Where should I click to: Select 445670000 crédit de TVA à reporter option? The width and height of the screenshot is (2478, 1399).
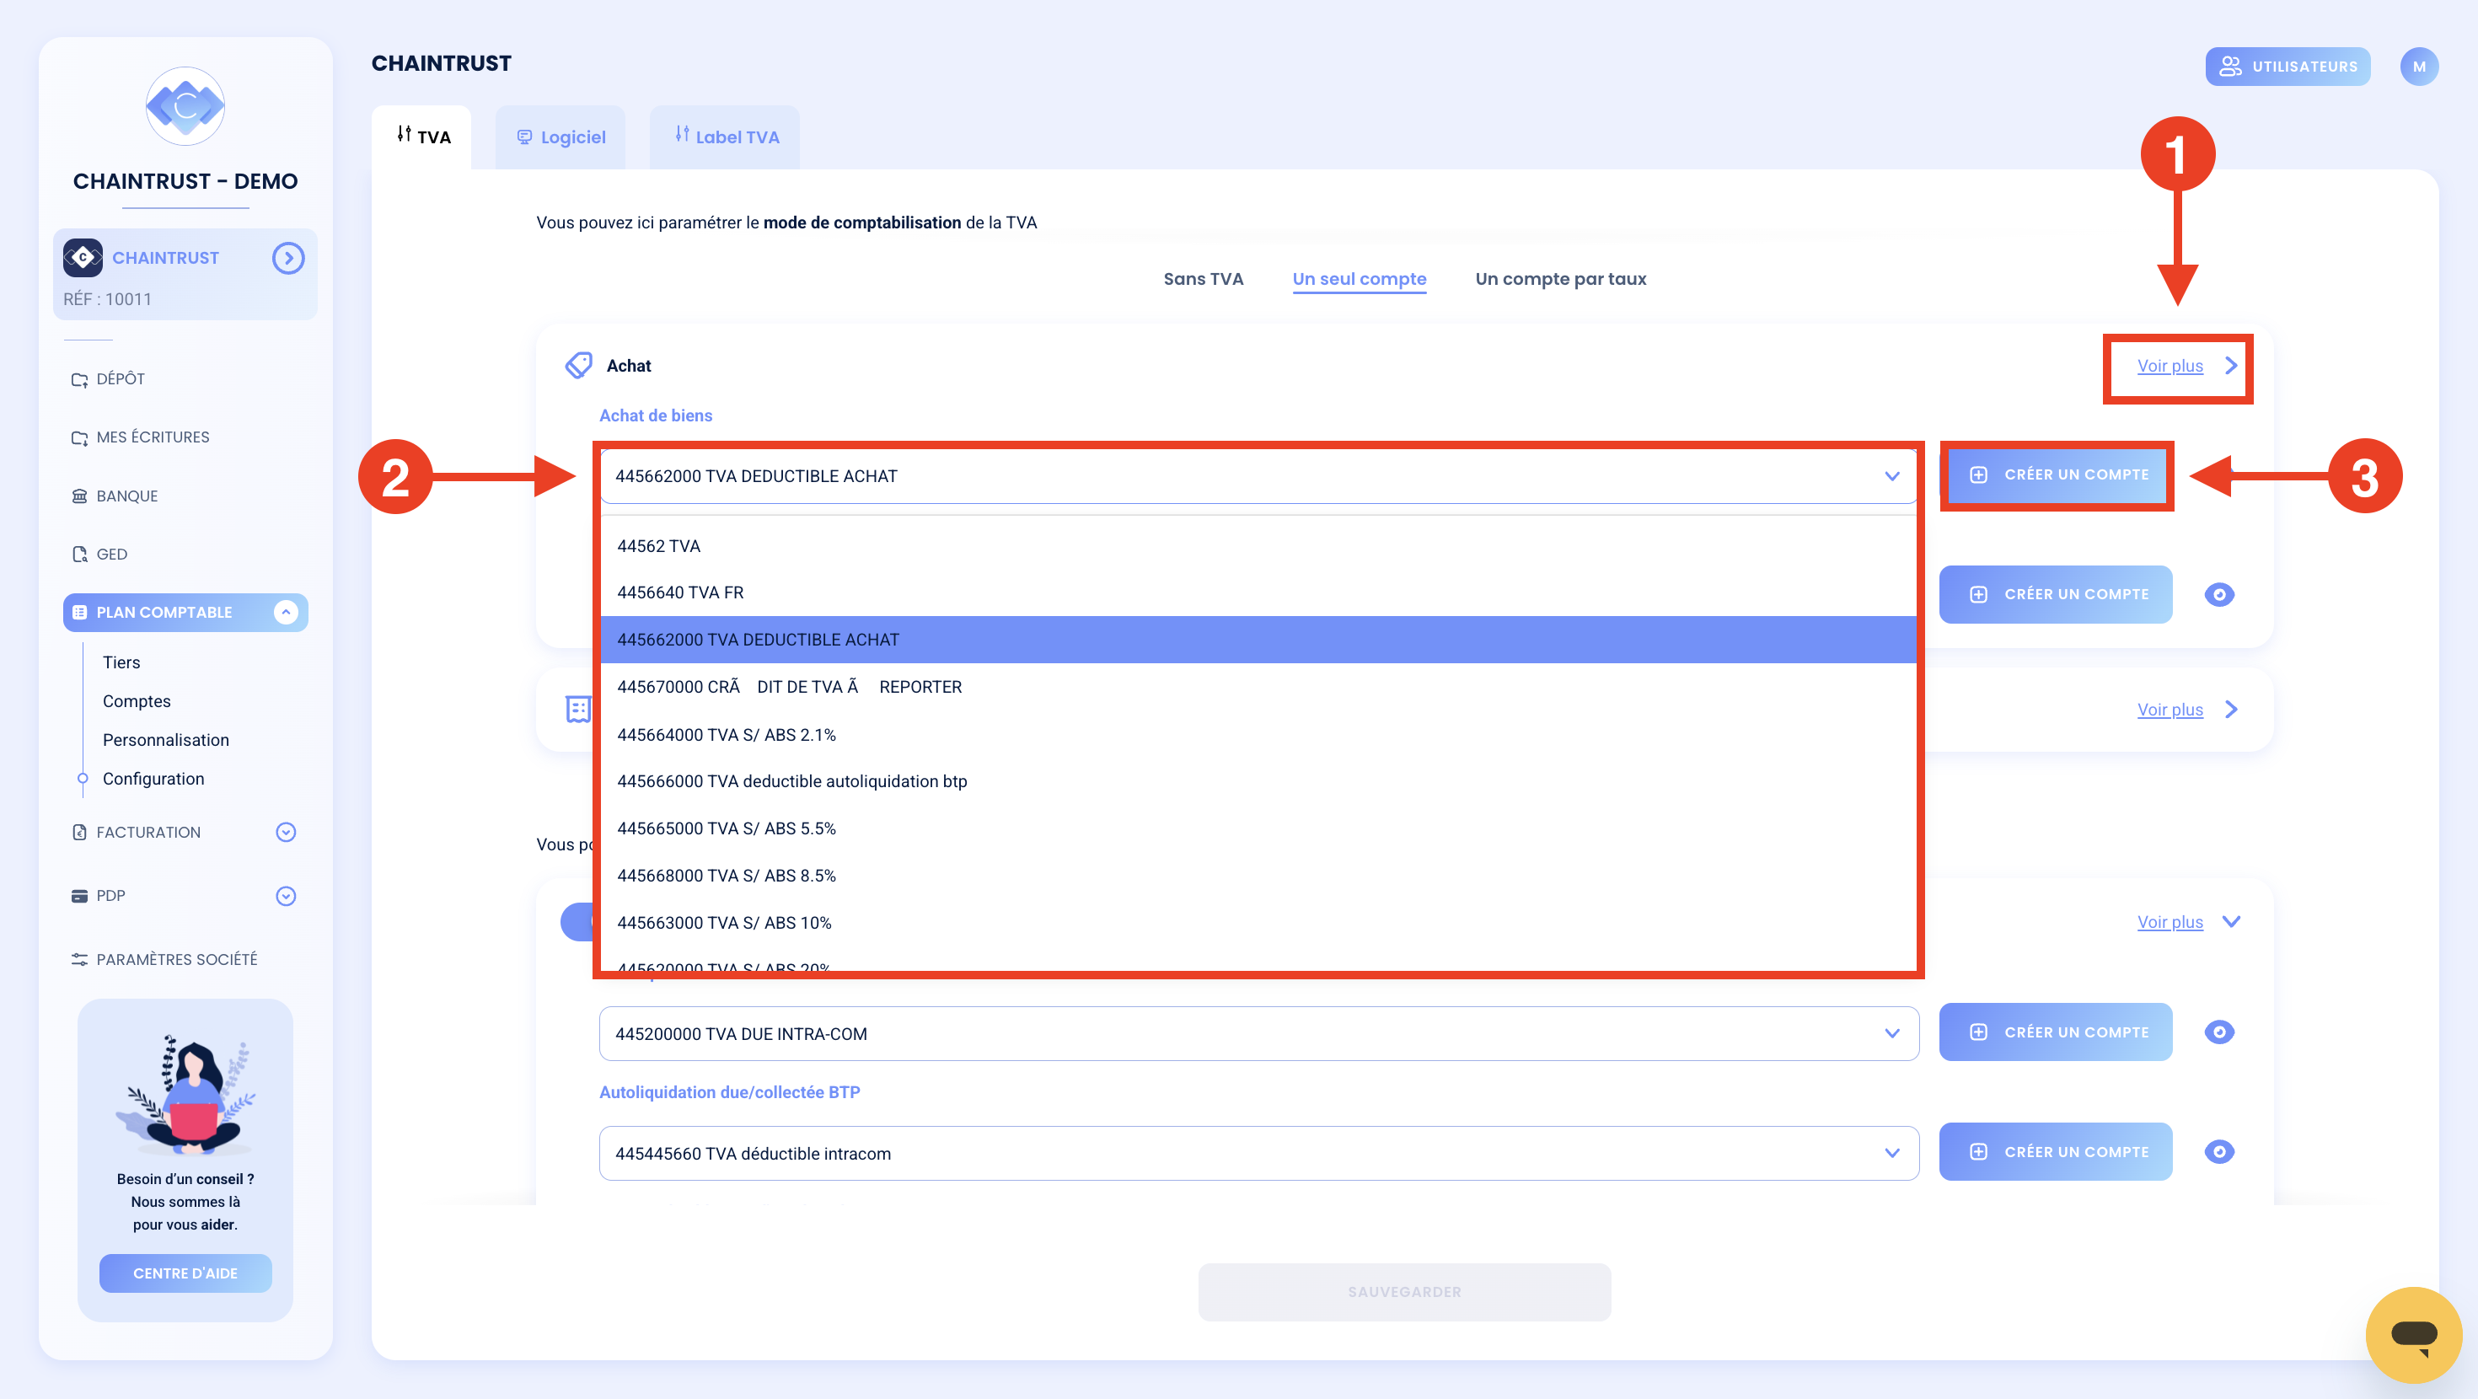coord(1258,687)
